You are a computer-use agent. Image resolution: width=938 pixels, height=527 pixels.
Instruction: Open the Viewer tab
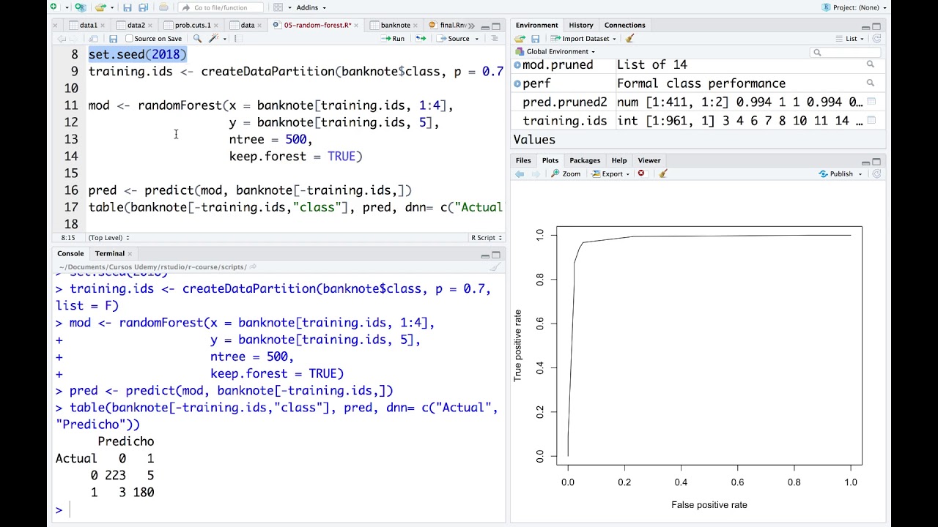click(x=649, y=160)
